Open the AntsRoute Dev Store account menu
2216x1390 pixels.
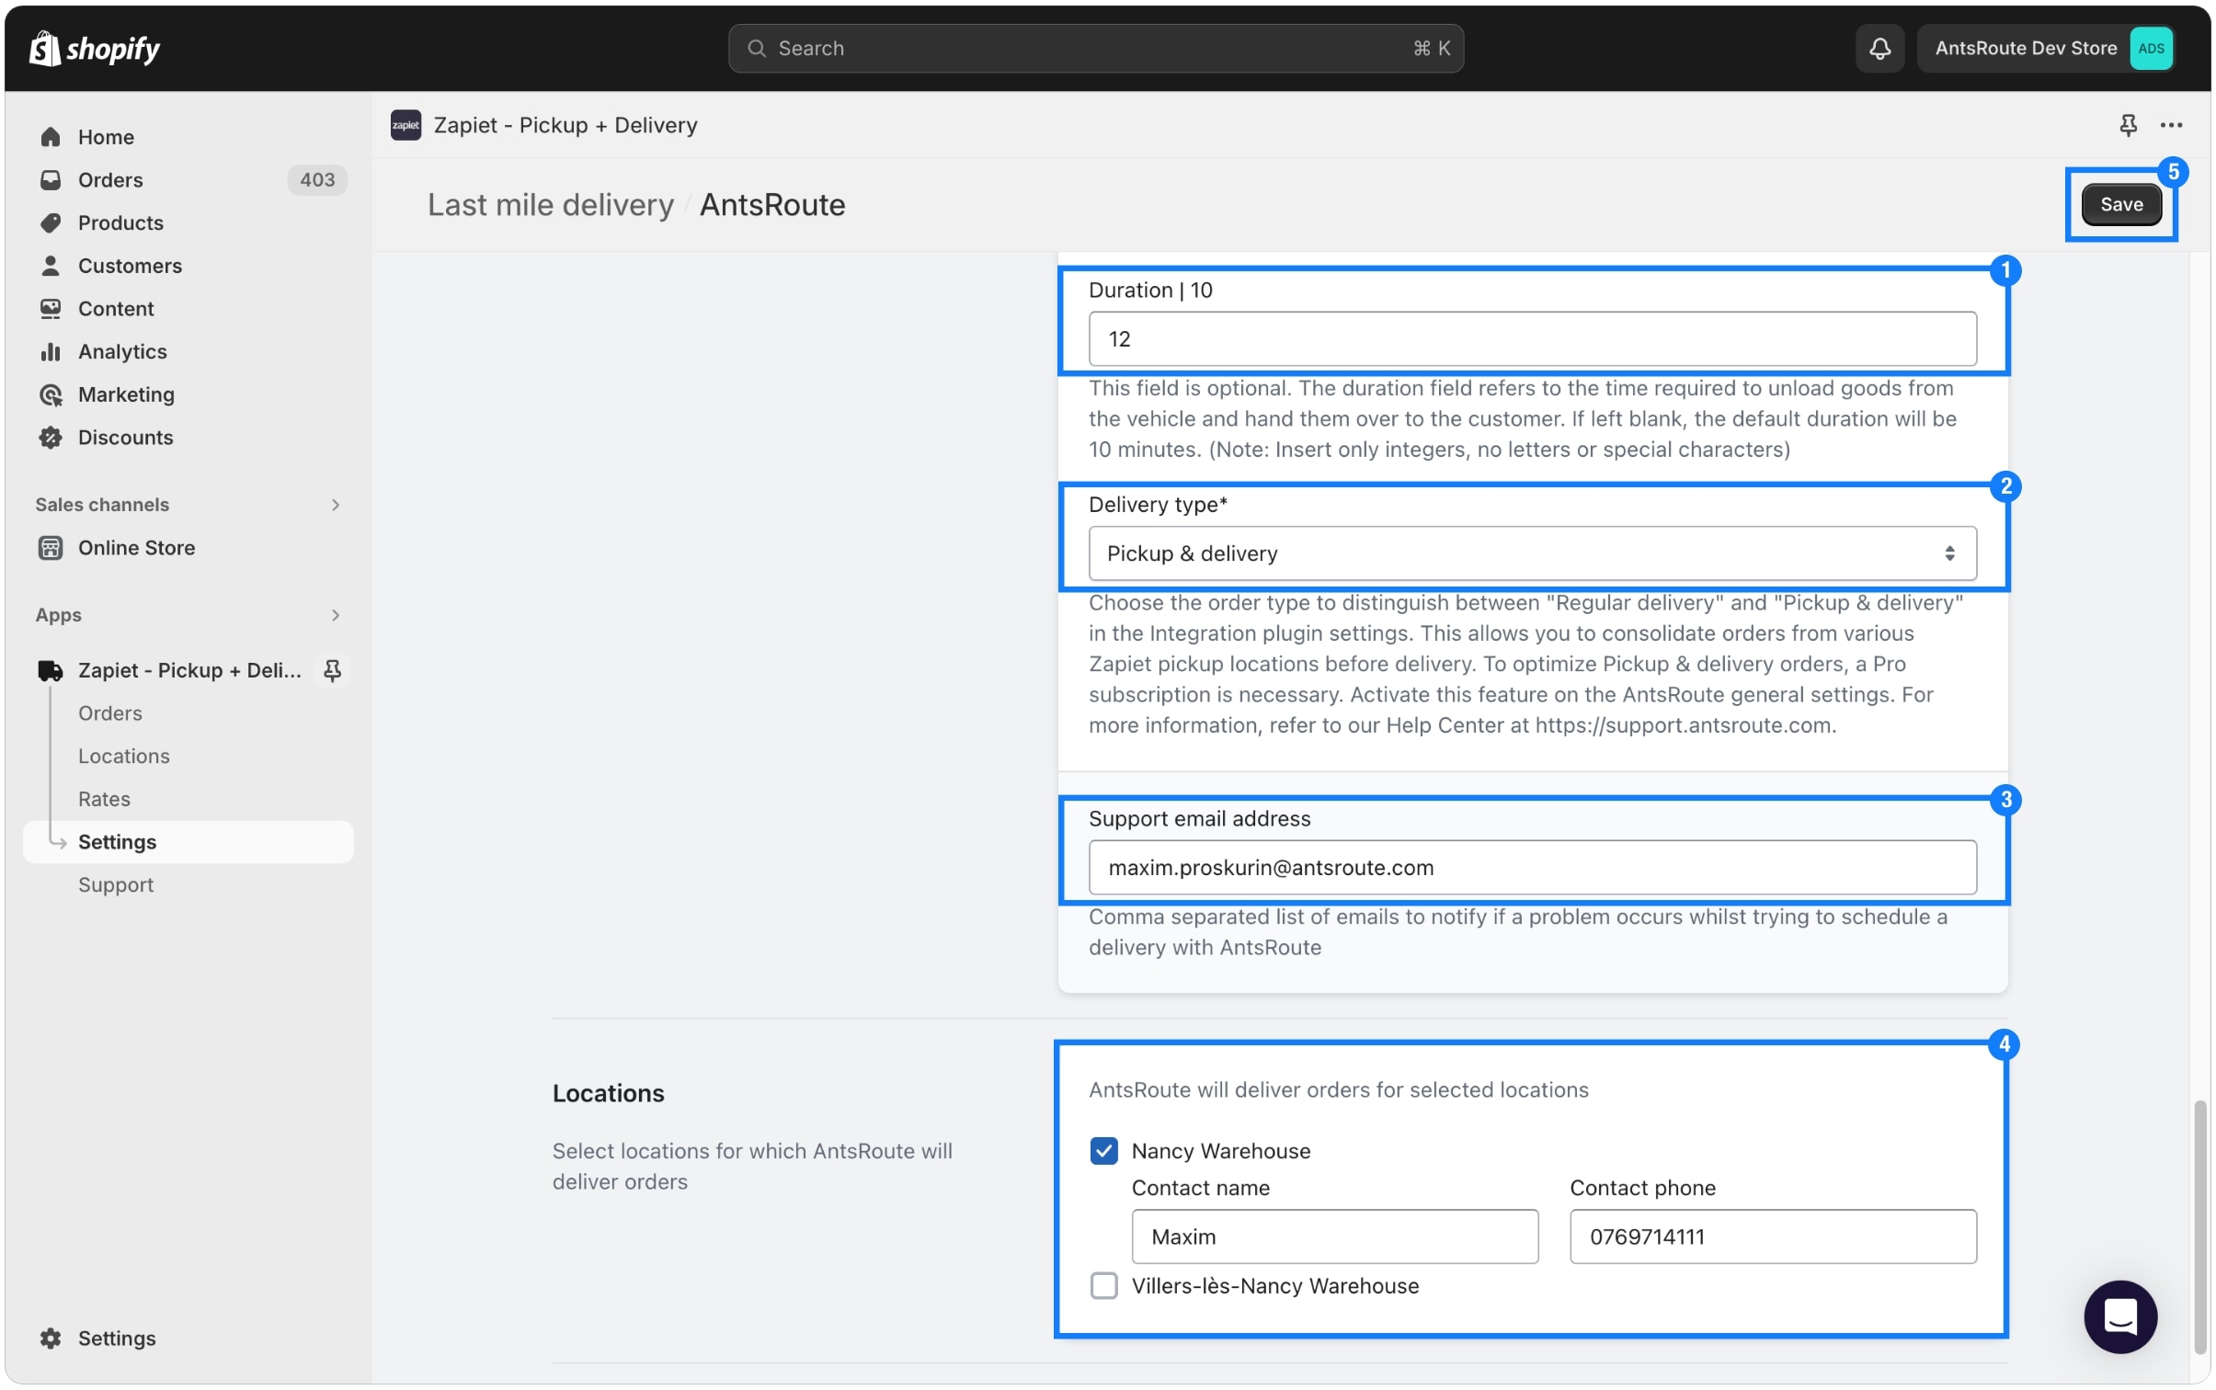2046,48
